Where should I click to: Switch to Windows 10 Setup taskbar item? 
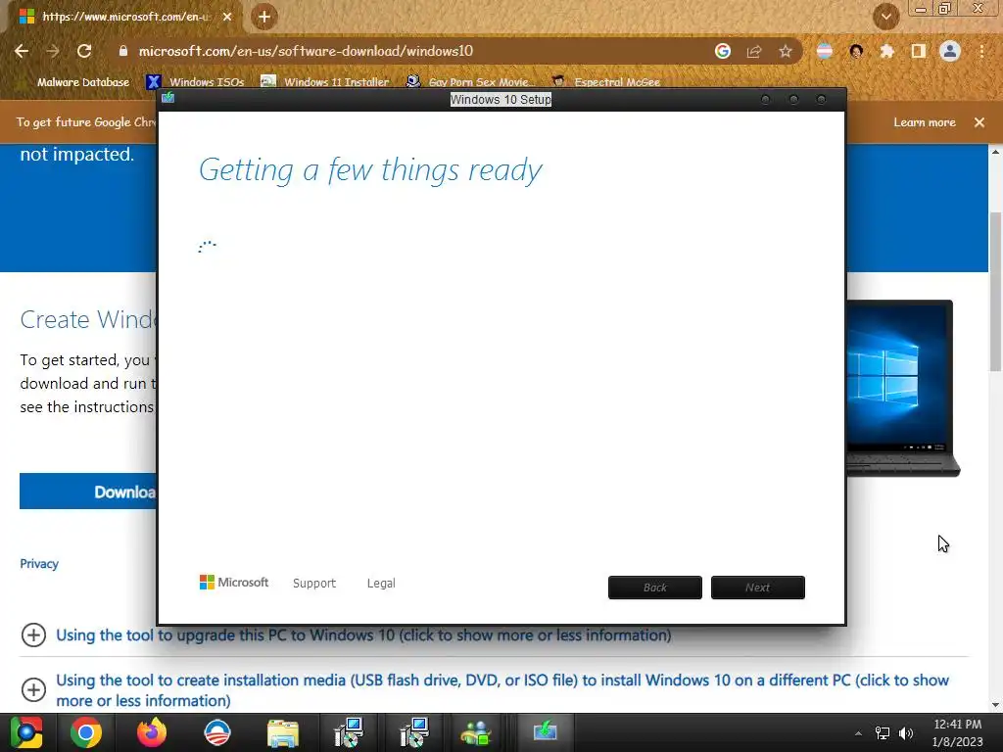tap(545, 732)
